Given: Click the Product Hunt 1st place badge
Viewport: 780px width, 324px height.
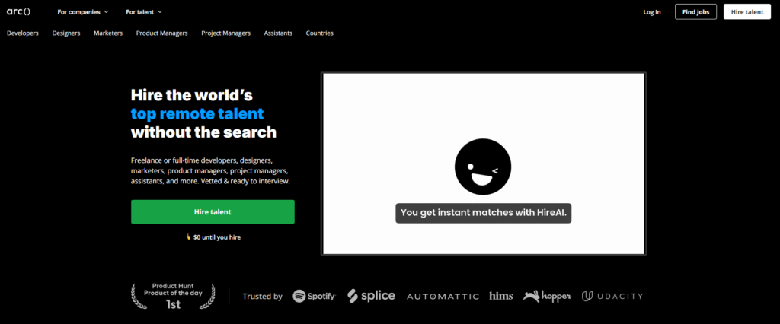Looking at the screenshot, I should (x=173, y=296).
